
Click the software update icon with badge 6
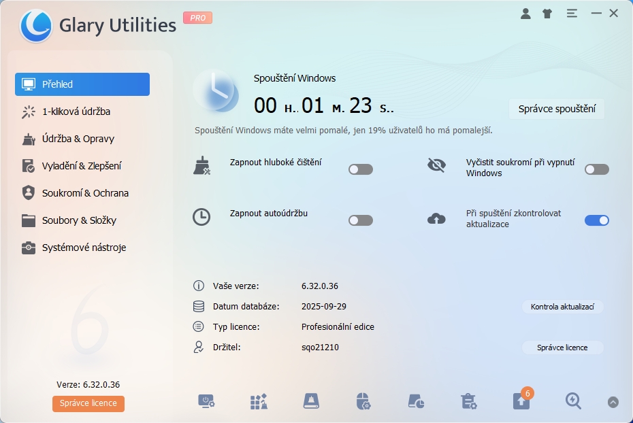[521, 401]
